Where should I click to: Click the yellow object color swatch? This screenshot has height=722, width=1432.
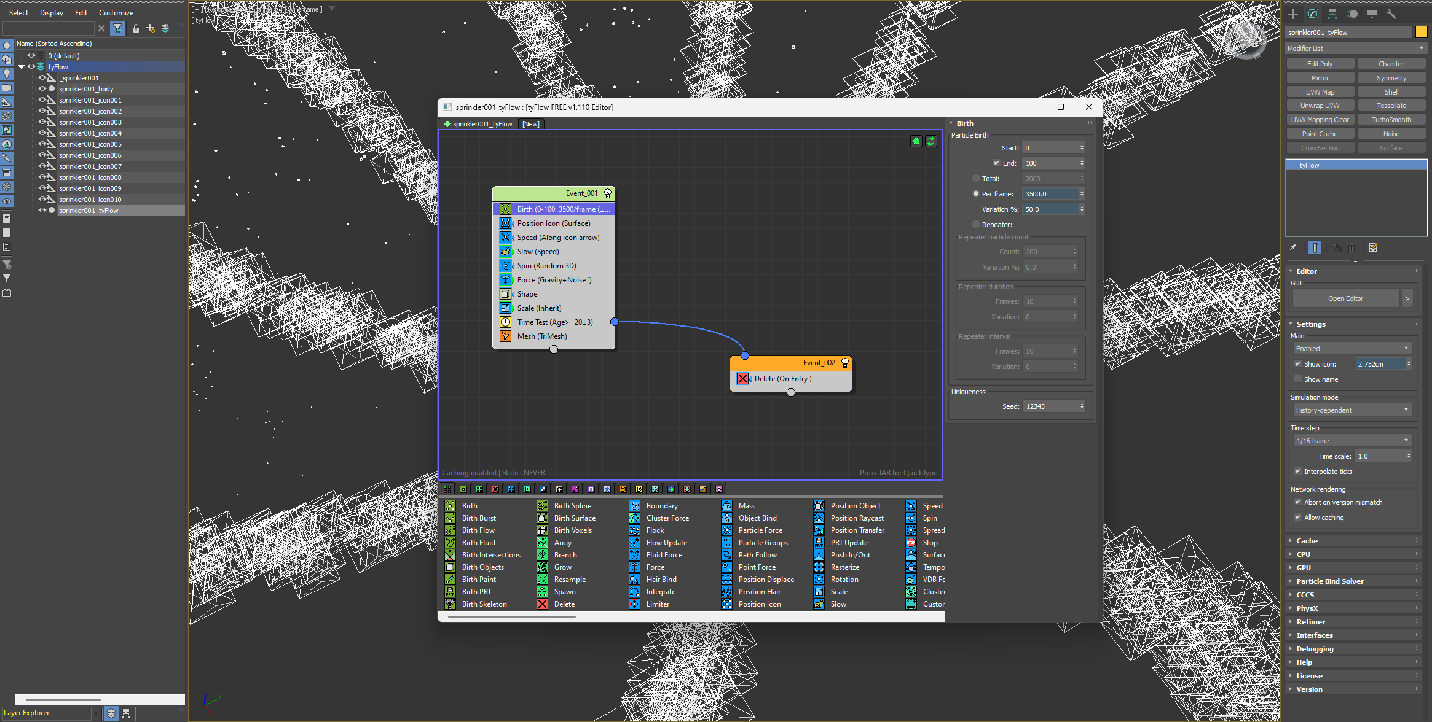click(1421, 32)
